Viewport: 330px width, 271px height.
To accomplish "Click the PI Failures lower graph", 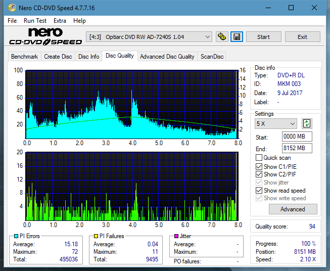I will click(132, 186).
